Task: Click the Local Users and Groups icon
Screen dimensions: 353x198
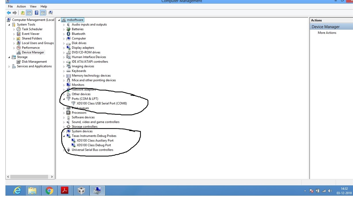Action: [x=19, y=43]
